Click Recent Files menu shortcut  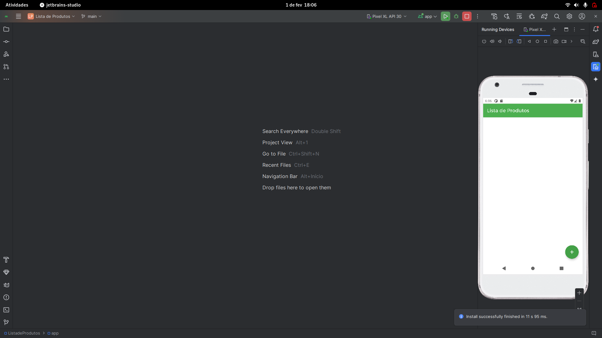(x=277, y=165)
